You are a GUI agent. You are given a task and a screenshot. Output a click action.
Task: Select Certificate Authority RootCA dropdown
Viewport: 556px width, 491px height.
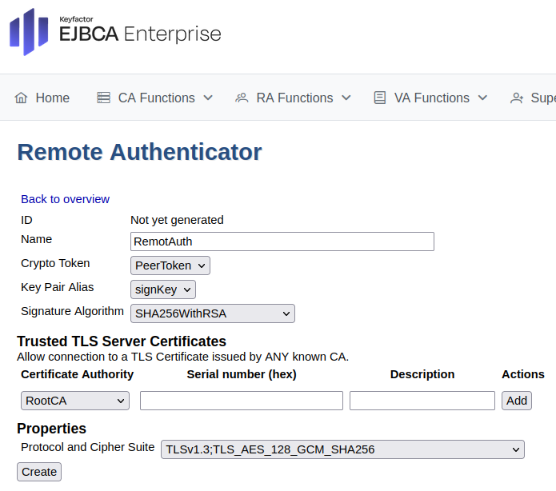tap(75, 401)
